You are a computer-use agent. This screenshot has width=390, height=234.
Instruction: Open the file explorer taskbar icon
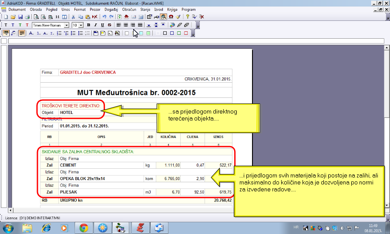[27, 228]
